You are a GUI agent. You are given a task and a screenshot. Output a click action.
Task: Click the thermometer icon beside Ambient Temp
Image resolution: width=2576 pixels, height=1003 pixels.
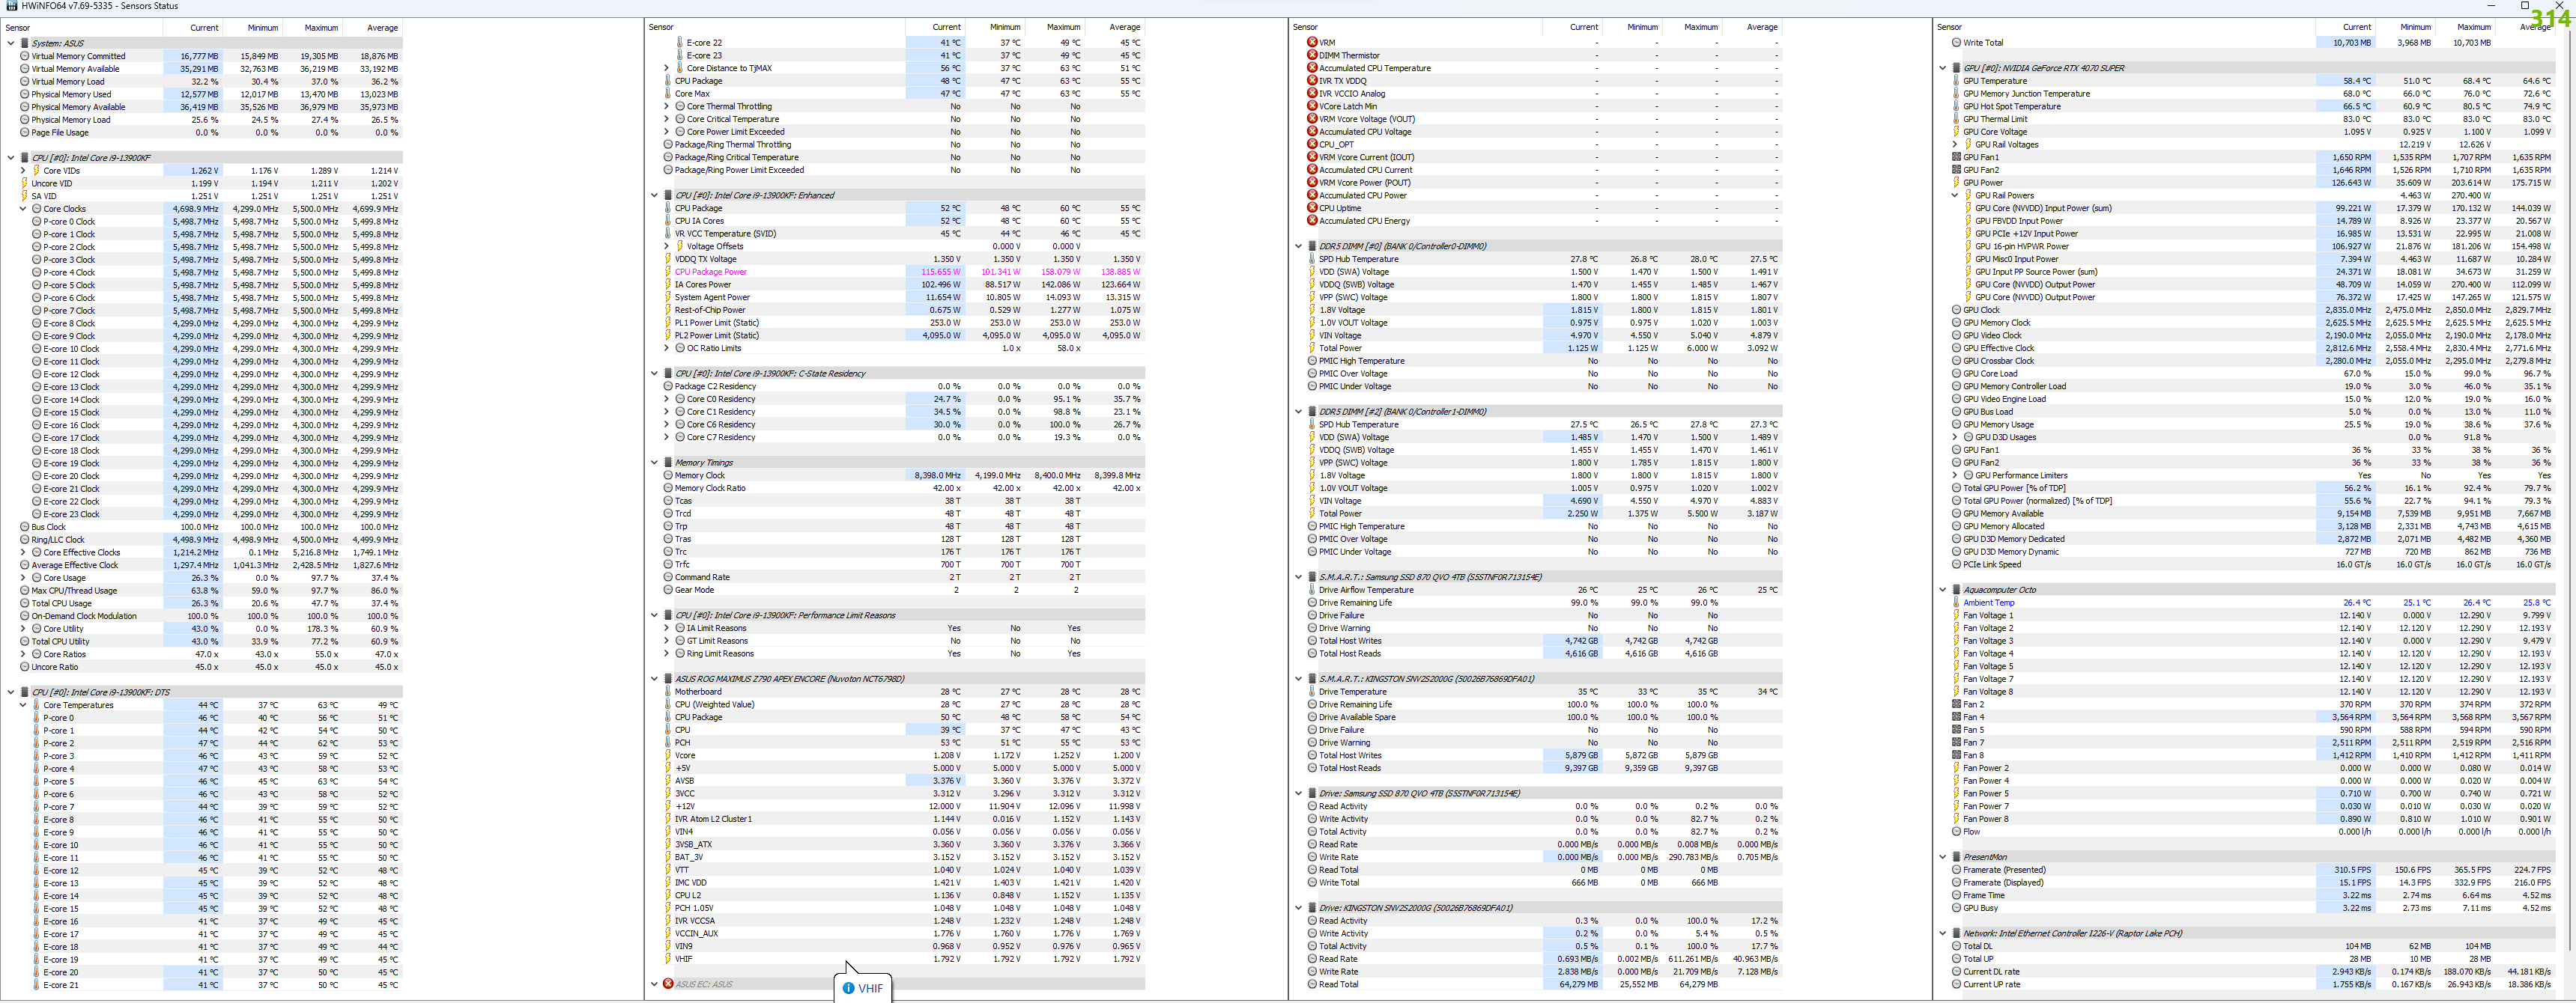1956,603
